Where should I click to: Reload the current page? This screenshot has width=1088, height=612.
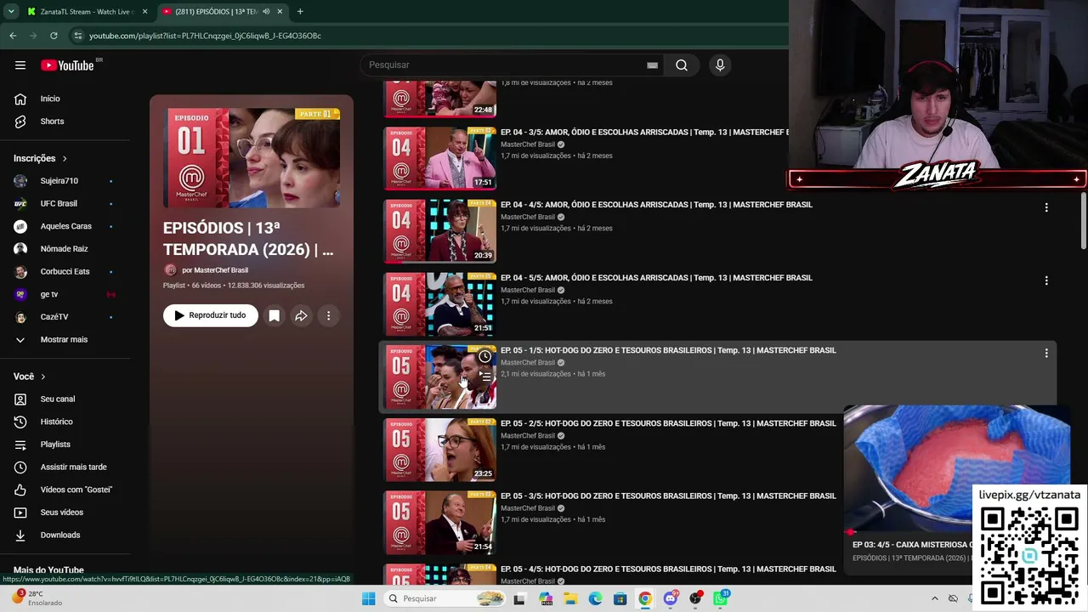54,36
